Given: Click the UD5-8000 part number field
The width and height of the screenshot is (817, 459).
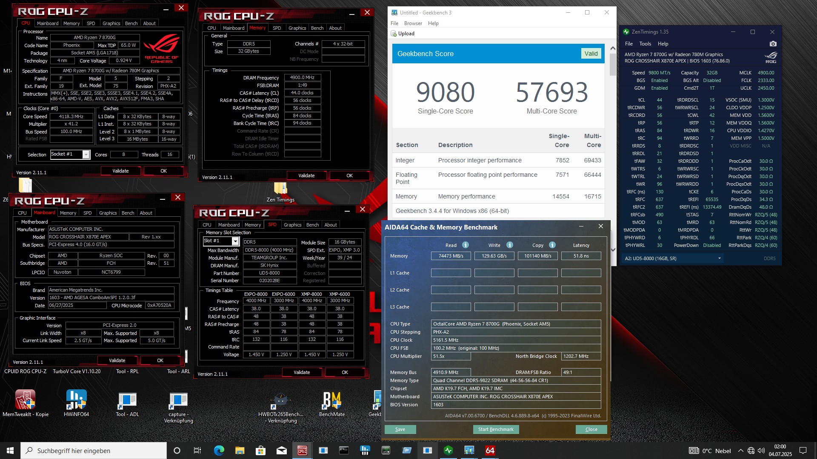Looking at the screenshot, I should click(269, 273).
